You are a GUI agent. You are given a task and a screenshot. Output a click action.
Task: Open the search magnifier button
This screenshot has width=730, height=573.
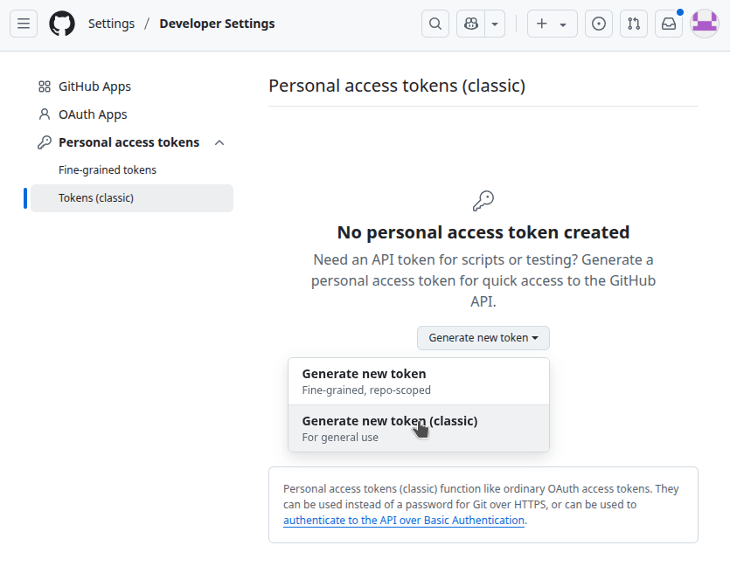pyautogui.click(x=435, y=24)
